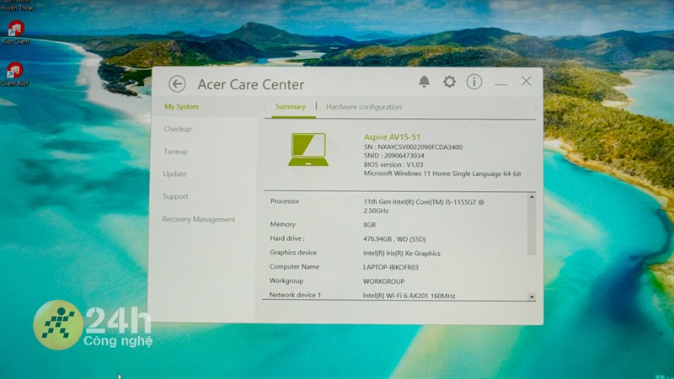This screenshot has width=674, height=379.
Task: Click the Workgroup label
Action: pos(286,280)
